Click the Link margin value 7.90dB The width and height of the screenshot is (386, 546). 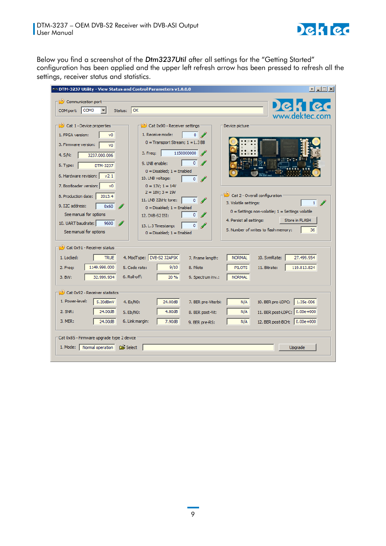pyautogui.click(x=168, y=322)
